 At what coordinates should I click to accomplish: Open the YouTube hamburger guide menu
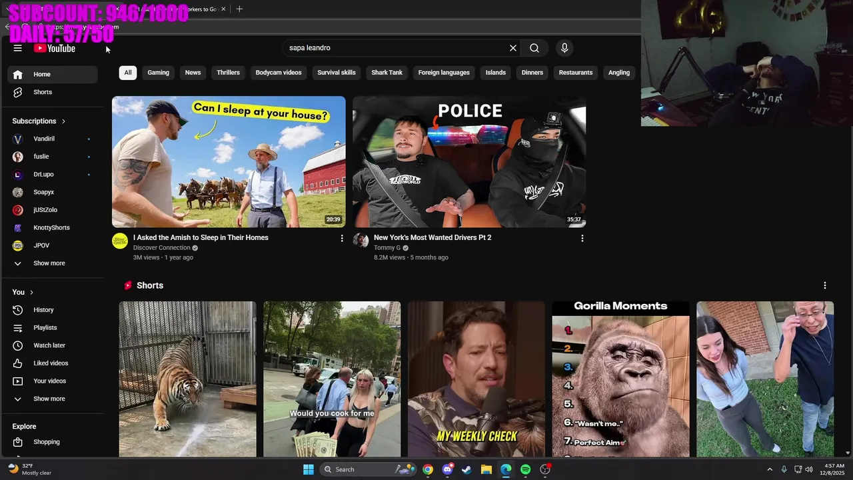pos(18,48)
